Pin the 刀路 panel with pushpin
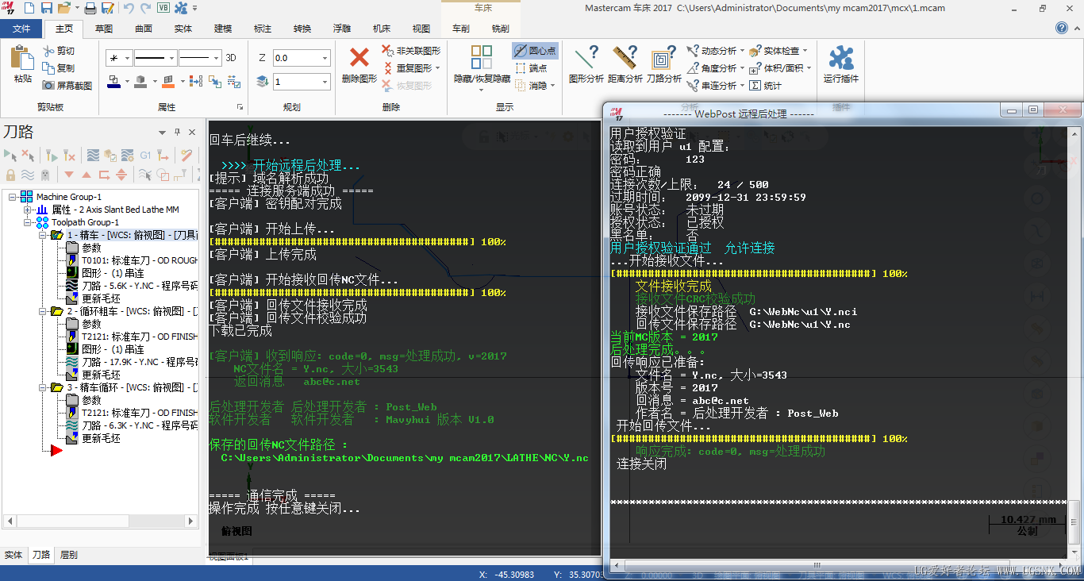The image size is (1084, 581). (178, 133)
